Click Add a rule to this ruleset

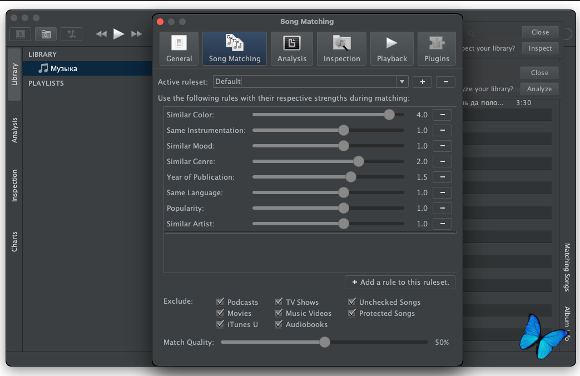[400, 282]
